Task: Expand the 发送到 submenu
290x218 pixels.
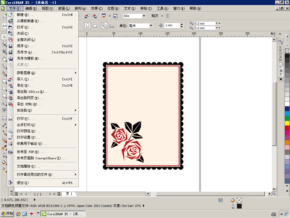Action: 75,110
